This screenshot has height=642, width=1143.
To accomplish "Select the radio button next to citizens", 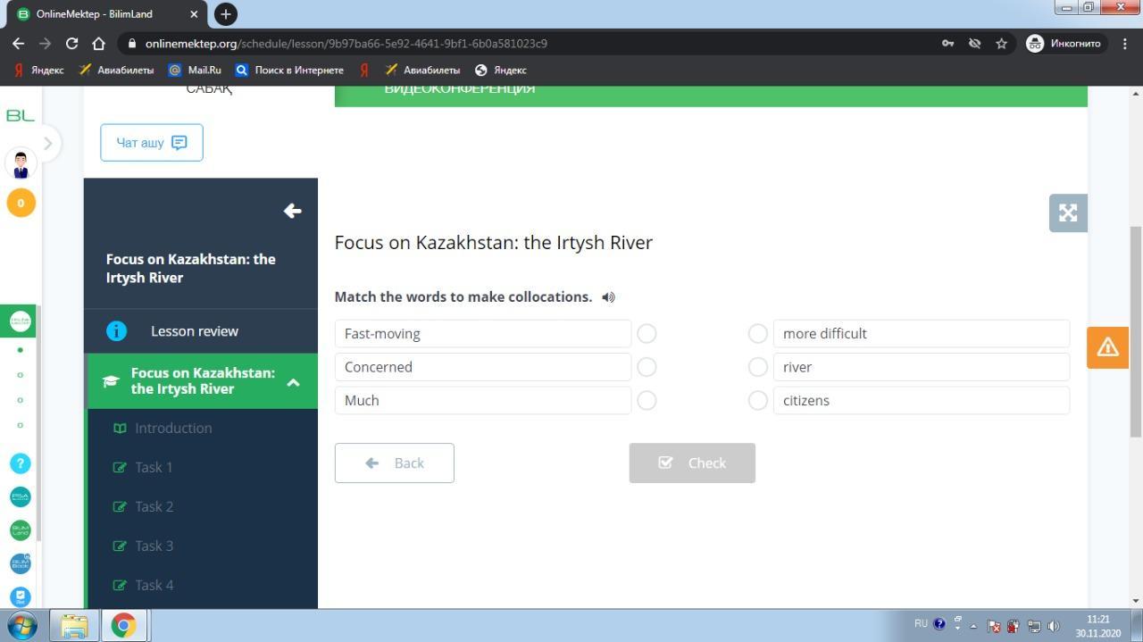I will pyautogui.click(x=757, y=400).
